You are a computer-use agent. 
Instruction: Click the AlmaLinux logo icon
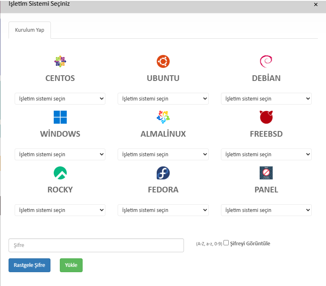pyautogui.click(x=163, y=117)
